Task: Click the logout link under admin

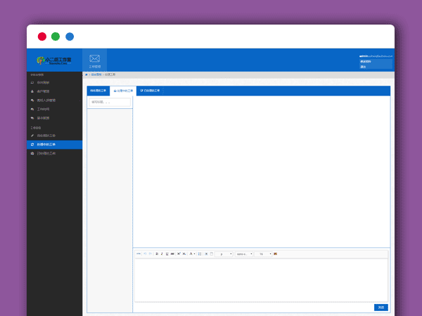Action: (364, 66)
